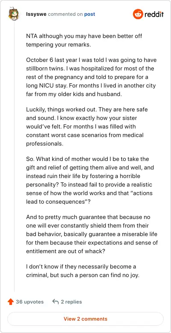Click the Issyswe user avatar
The width and height of the screenshot is (171, 333).
(14, 14)
